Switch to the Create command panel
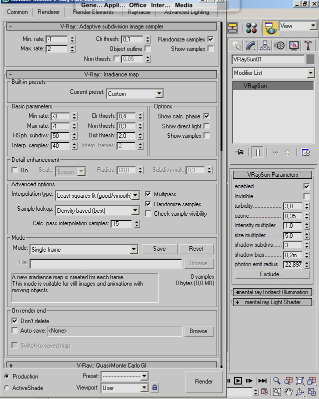Viewport: 319px width, 399px height. (236, 46)
